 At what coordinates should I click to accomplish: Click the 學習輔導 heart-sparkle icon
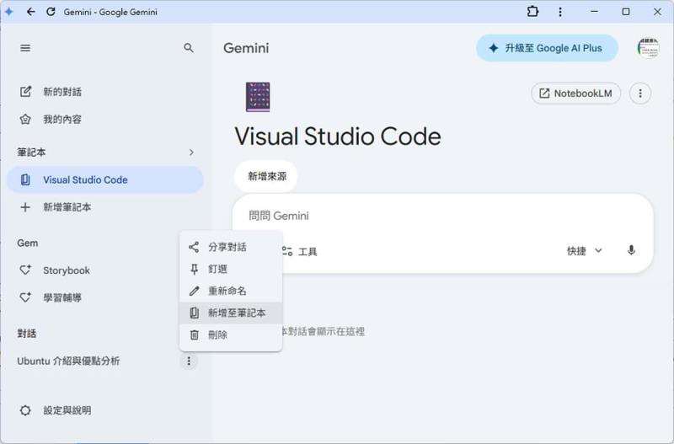[25, 297]
